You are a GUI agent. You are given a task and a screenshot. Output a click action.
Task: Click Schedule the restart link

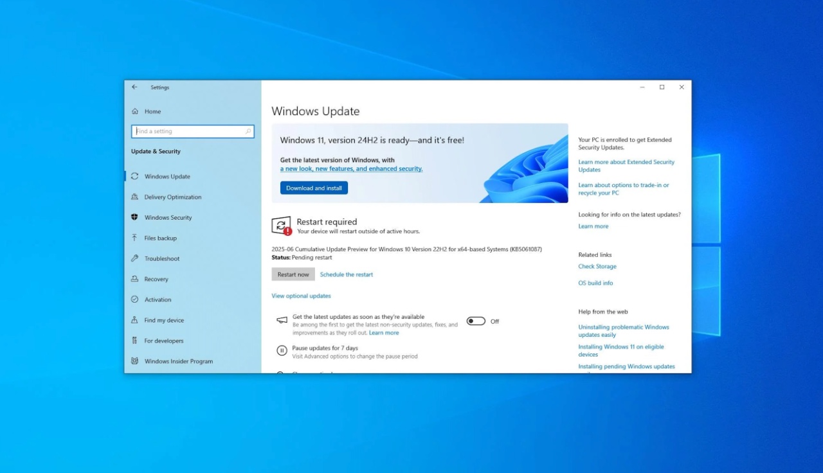(347, 274)
